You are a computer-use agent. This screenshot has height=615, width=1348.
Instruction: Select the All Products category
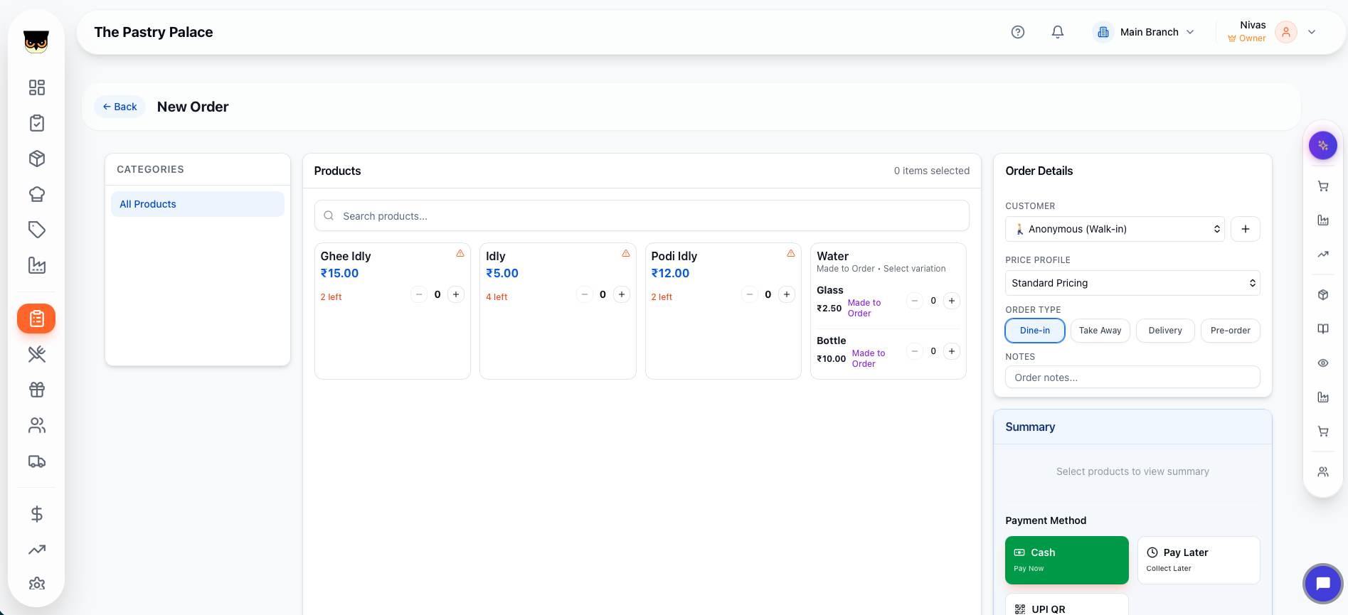coord(197,204)
